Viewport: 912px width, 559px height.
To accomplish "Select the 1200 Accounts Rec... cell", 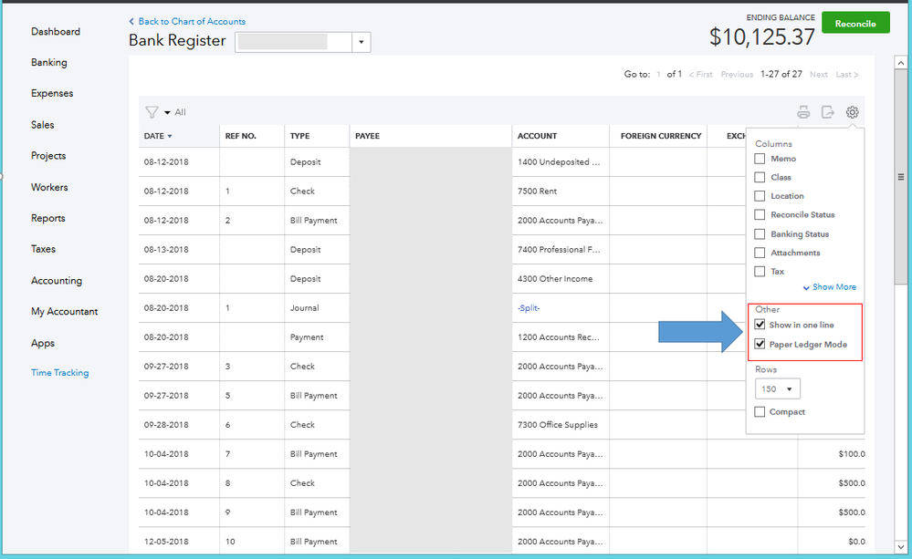I will (559, 337).
